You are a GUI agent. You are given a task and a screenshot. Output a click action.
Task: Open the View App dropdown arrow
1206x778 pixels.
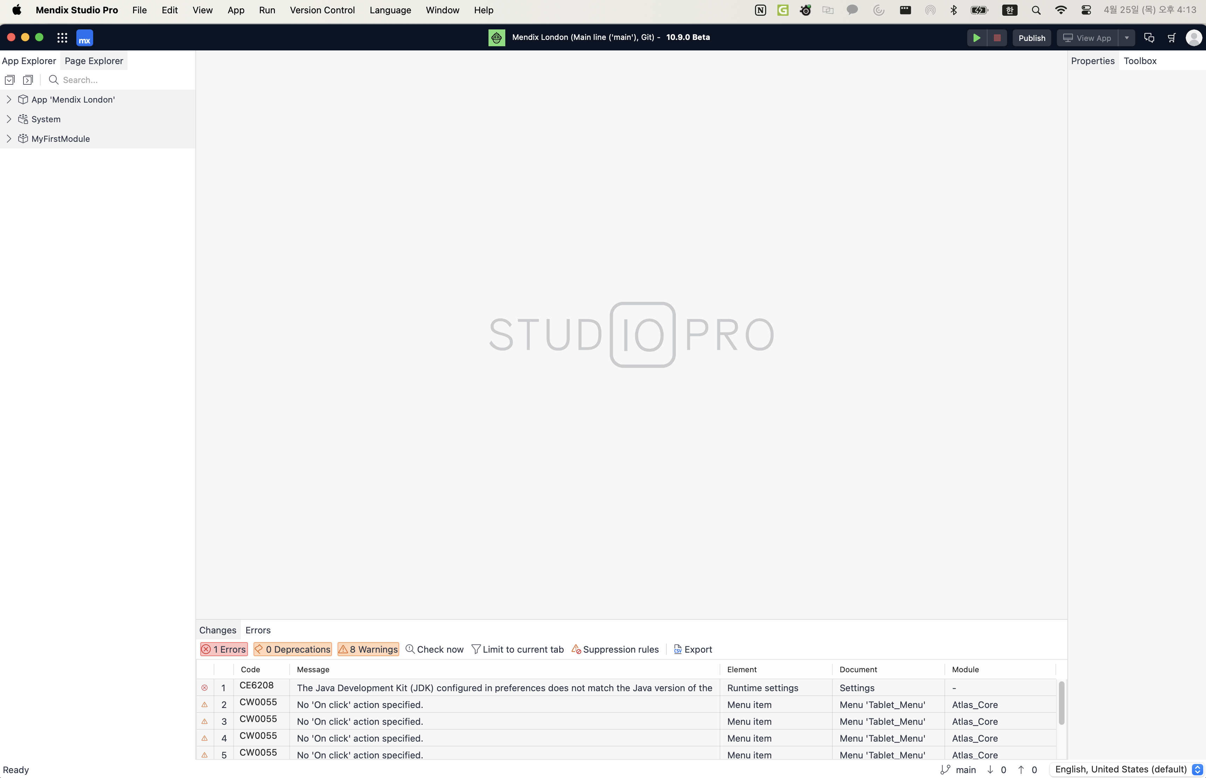(x=1127, y=38)
